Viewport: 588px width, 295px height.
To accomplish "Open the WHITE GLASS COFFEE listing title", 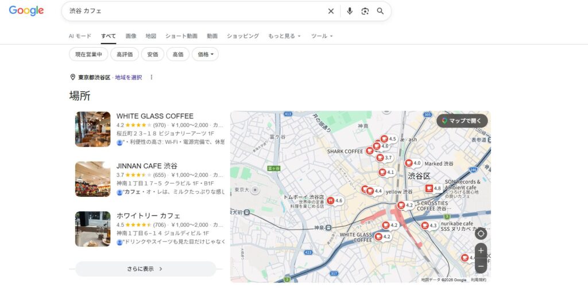I will [x=155, y=116].
